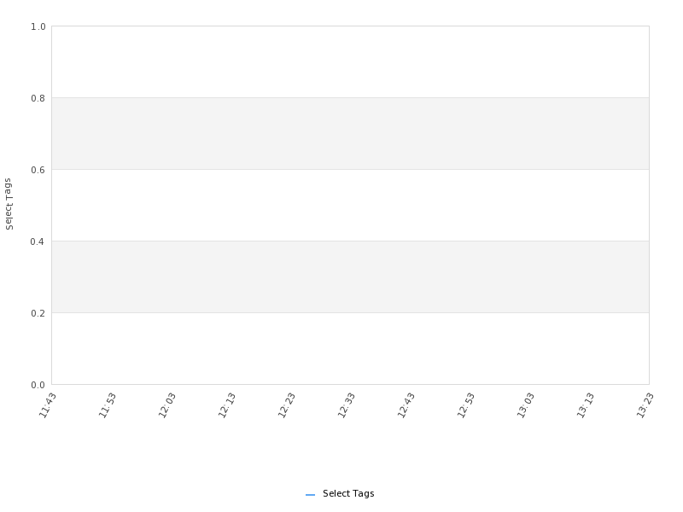Click the vertical Select Tags axis title
The width and height of the screenshot is (683, 512).
[x=9, y=204]
